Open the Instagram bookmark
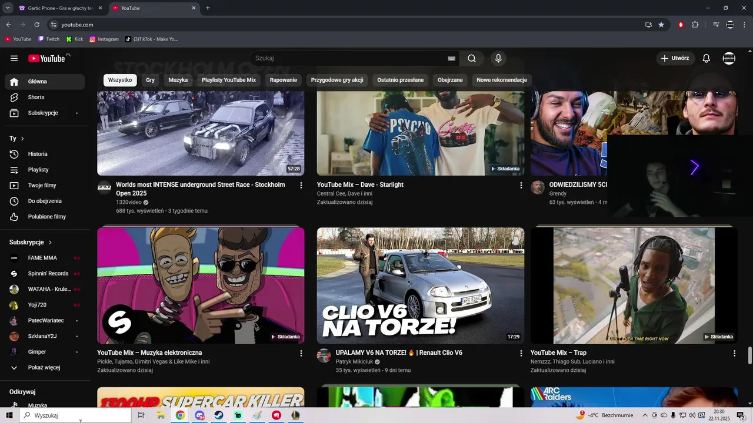The image size is (753, 423). (104, 39)
